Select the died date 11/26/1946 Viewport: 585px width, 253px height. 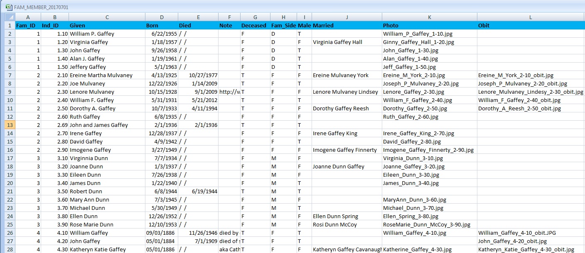[x=198, y=233]
